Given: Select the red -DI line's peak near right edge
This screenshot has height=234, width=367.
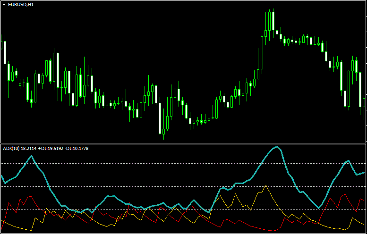Looking at the screenshot, I should point(344,194).
